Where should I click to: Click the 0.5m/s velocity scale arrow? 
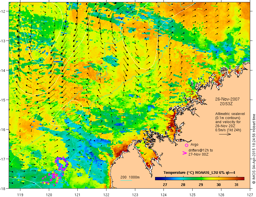coord(225,134)
